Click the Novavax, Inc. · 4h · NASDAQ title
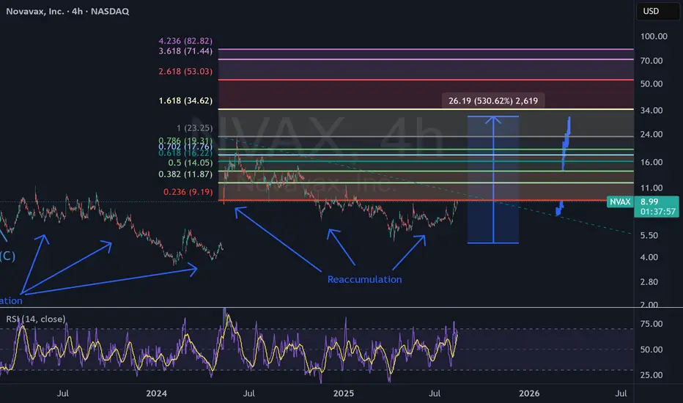 tap(67, 11)
